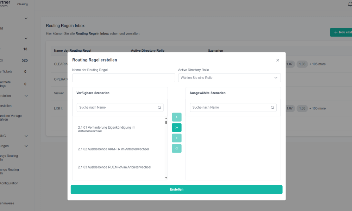Close the Routing Regel erstellen dialog

[x=277, y=60]
